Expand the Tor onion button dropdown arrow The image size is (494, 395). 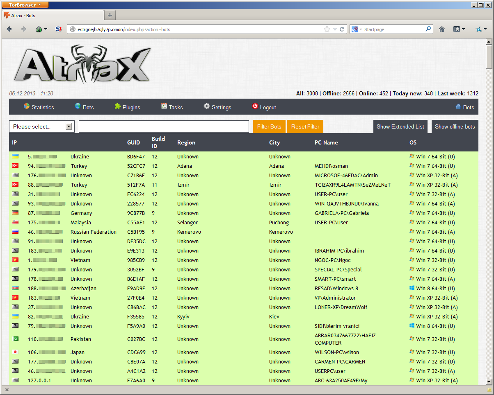(46, 29)
